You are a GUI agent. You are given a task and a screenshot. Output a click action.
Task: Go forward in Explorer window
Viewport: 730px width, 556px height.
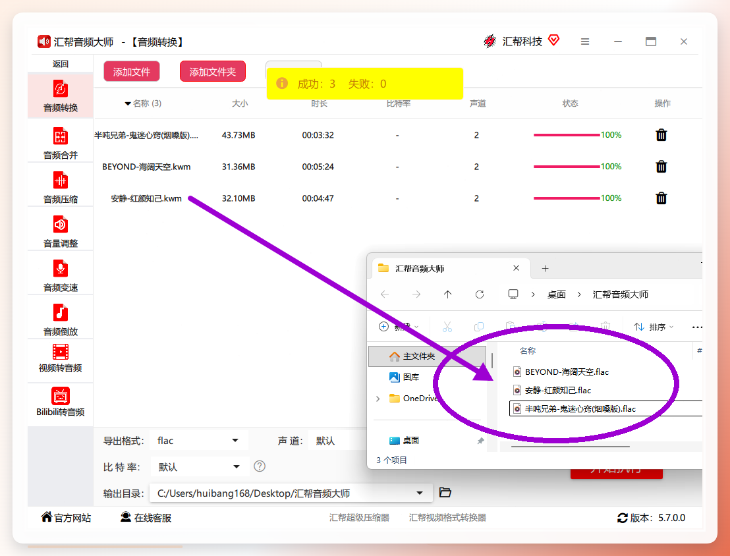point(416,294)
